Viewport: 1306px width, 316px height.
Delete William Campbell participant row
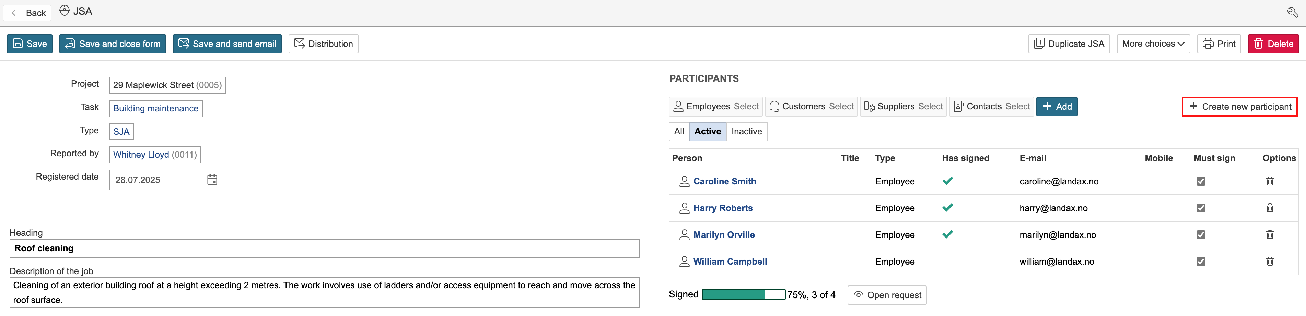(x=1270, y=261)
